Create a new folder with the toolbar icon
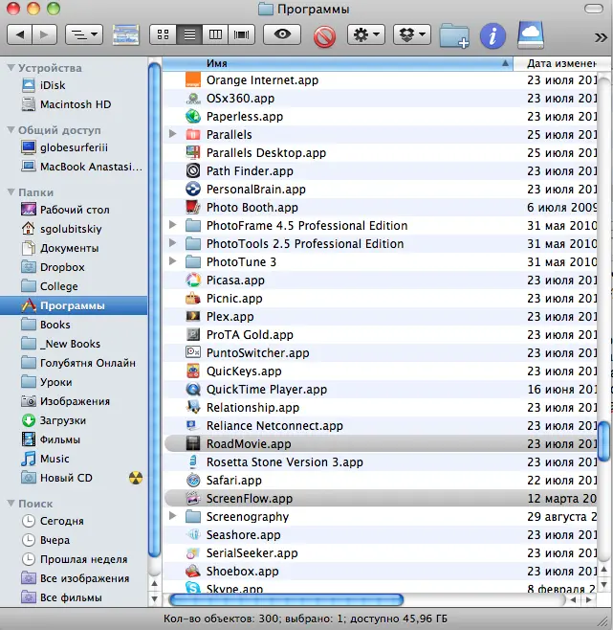Screen dimensions: 613x630 454,36
